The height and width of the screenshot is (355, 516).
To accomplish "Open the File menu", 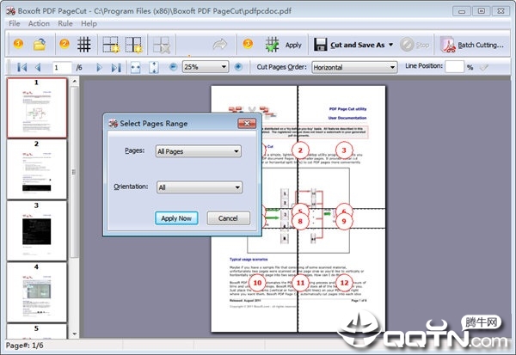I will pyautogui.click(x=14, y=24).
